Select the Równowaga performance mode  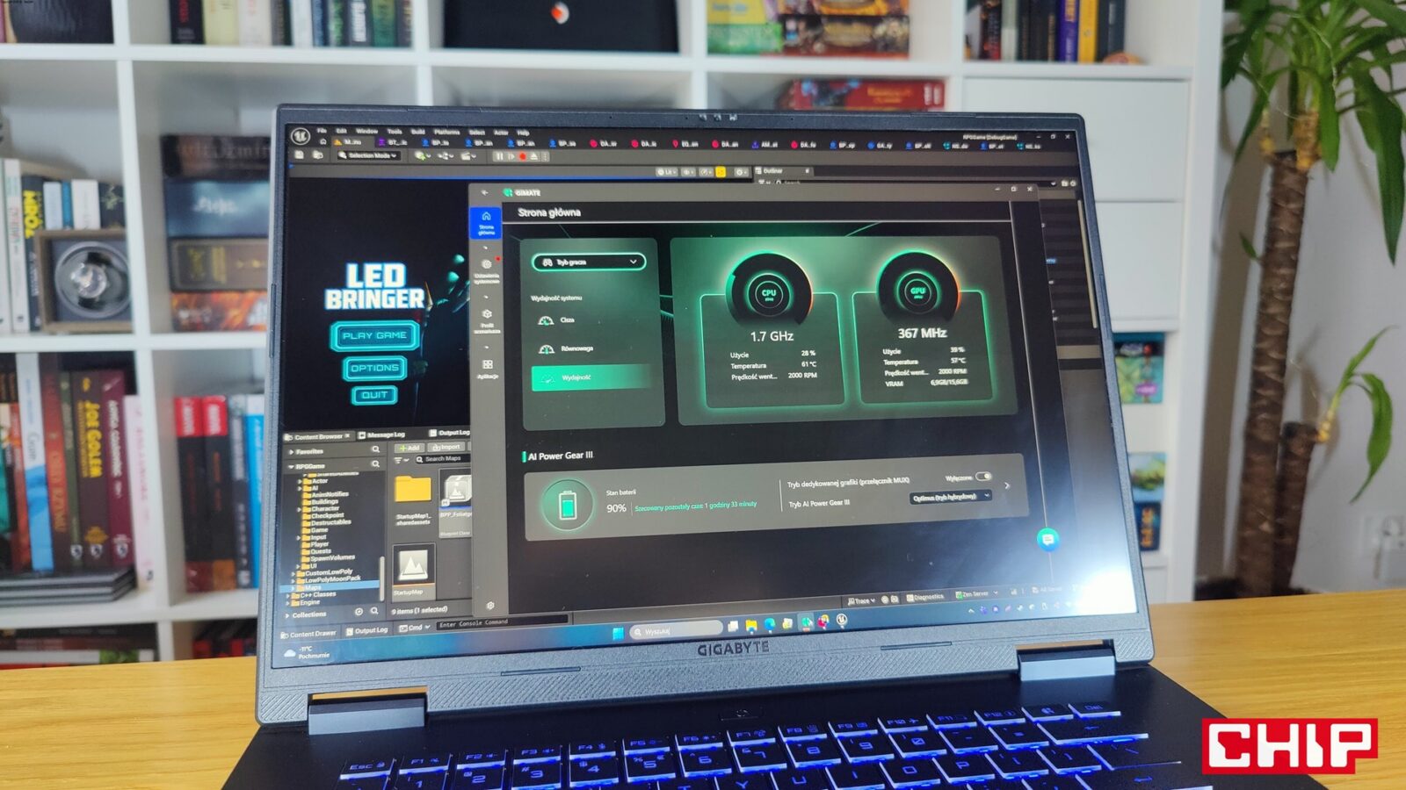(576, 348)
